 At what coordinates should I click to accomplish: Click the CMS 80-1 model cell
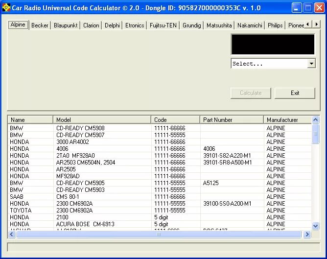68,197
